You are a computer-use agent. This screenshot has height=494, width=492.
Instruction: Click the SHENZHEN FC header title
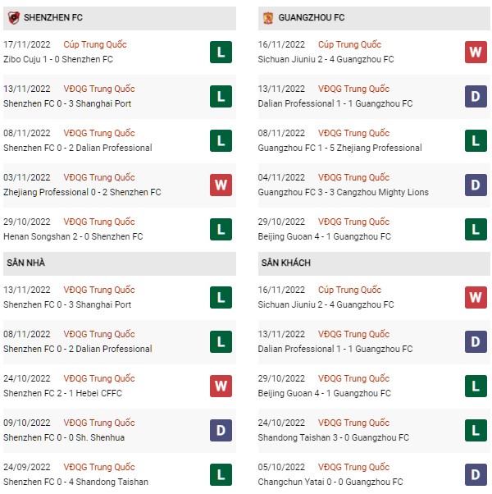point(53,18)
